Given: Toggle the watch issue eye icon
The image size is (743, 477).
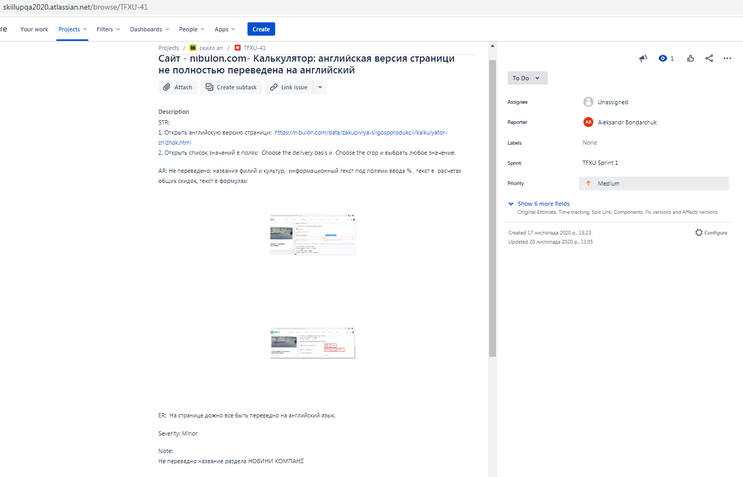Looking at the screenshot, I should tap(663, 58).
